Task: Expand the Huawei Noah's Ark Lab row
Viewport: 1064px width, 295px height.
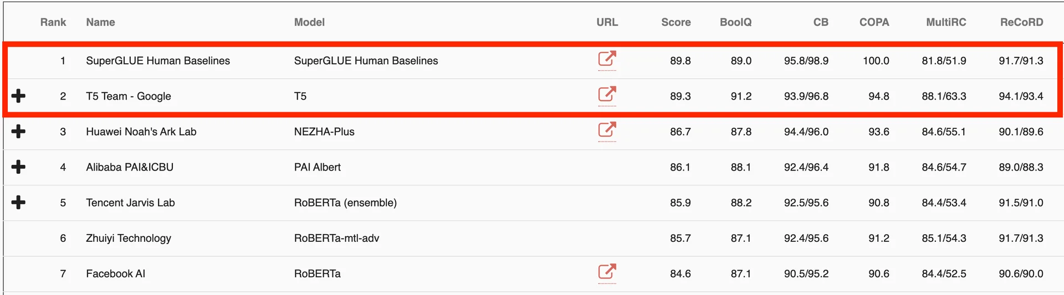Action: 18,131
